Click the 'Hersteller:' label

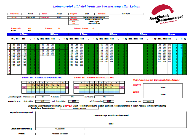click(x=14, y=14)
